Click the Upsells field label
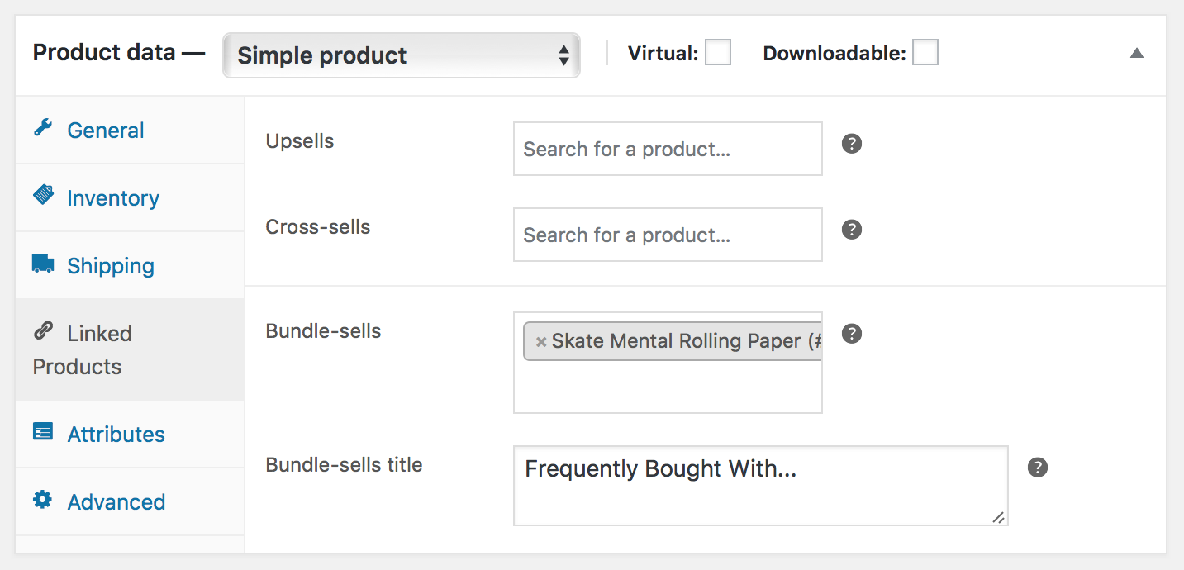Screen dimensions: 1184x570 (x=300, y=140)
